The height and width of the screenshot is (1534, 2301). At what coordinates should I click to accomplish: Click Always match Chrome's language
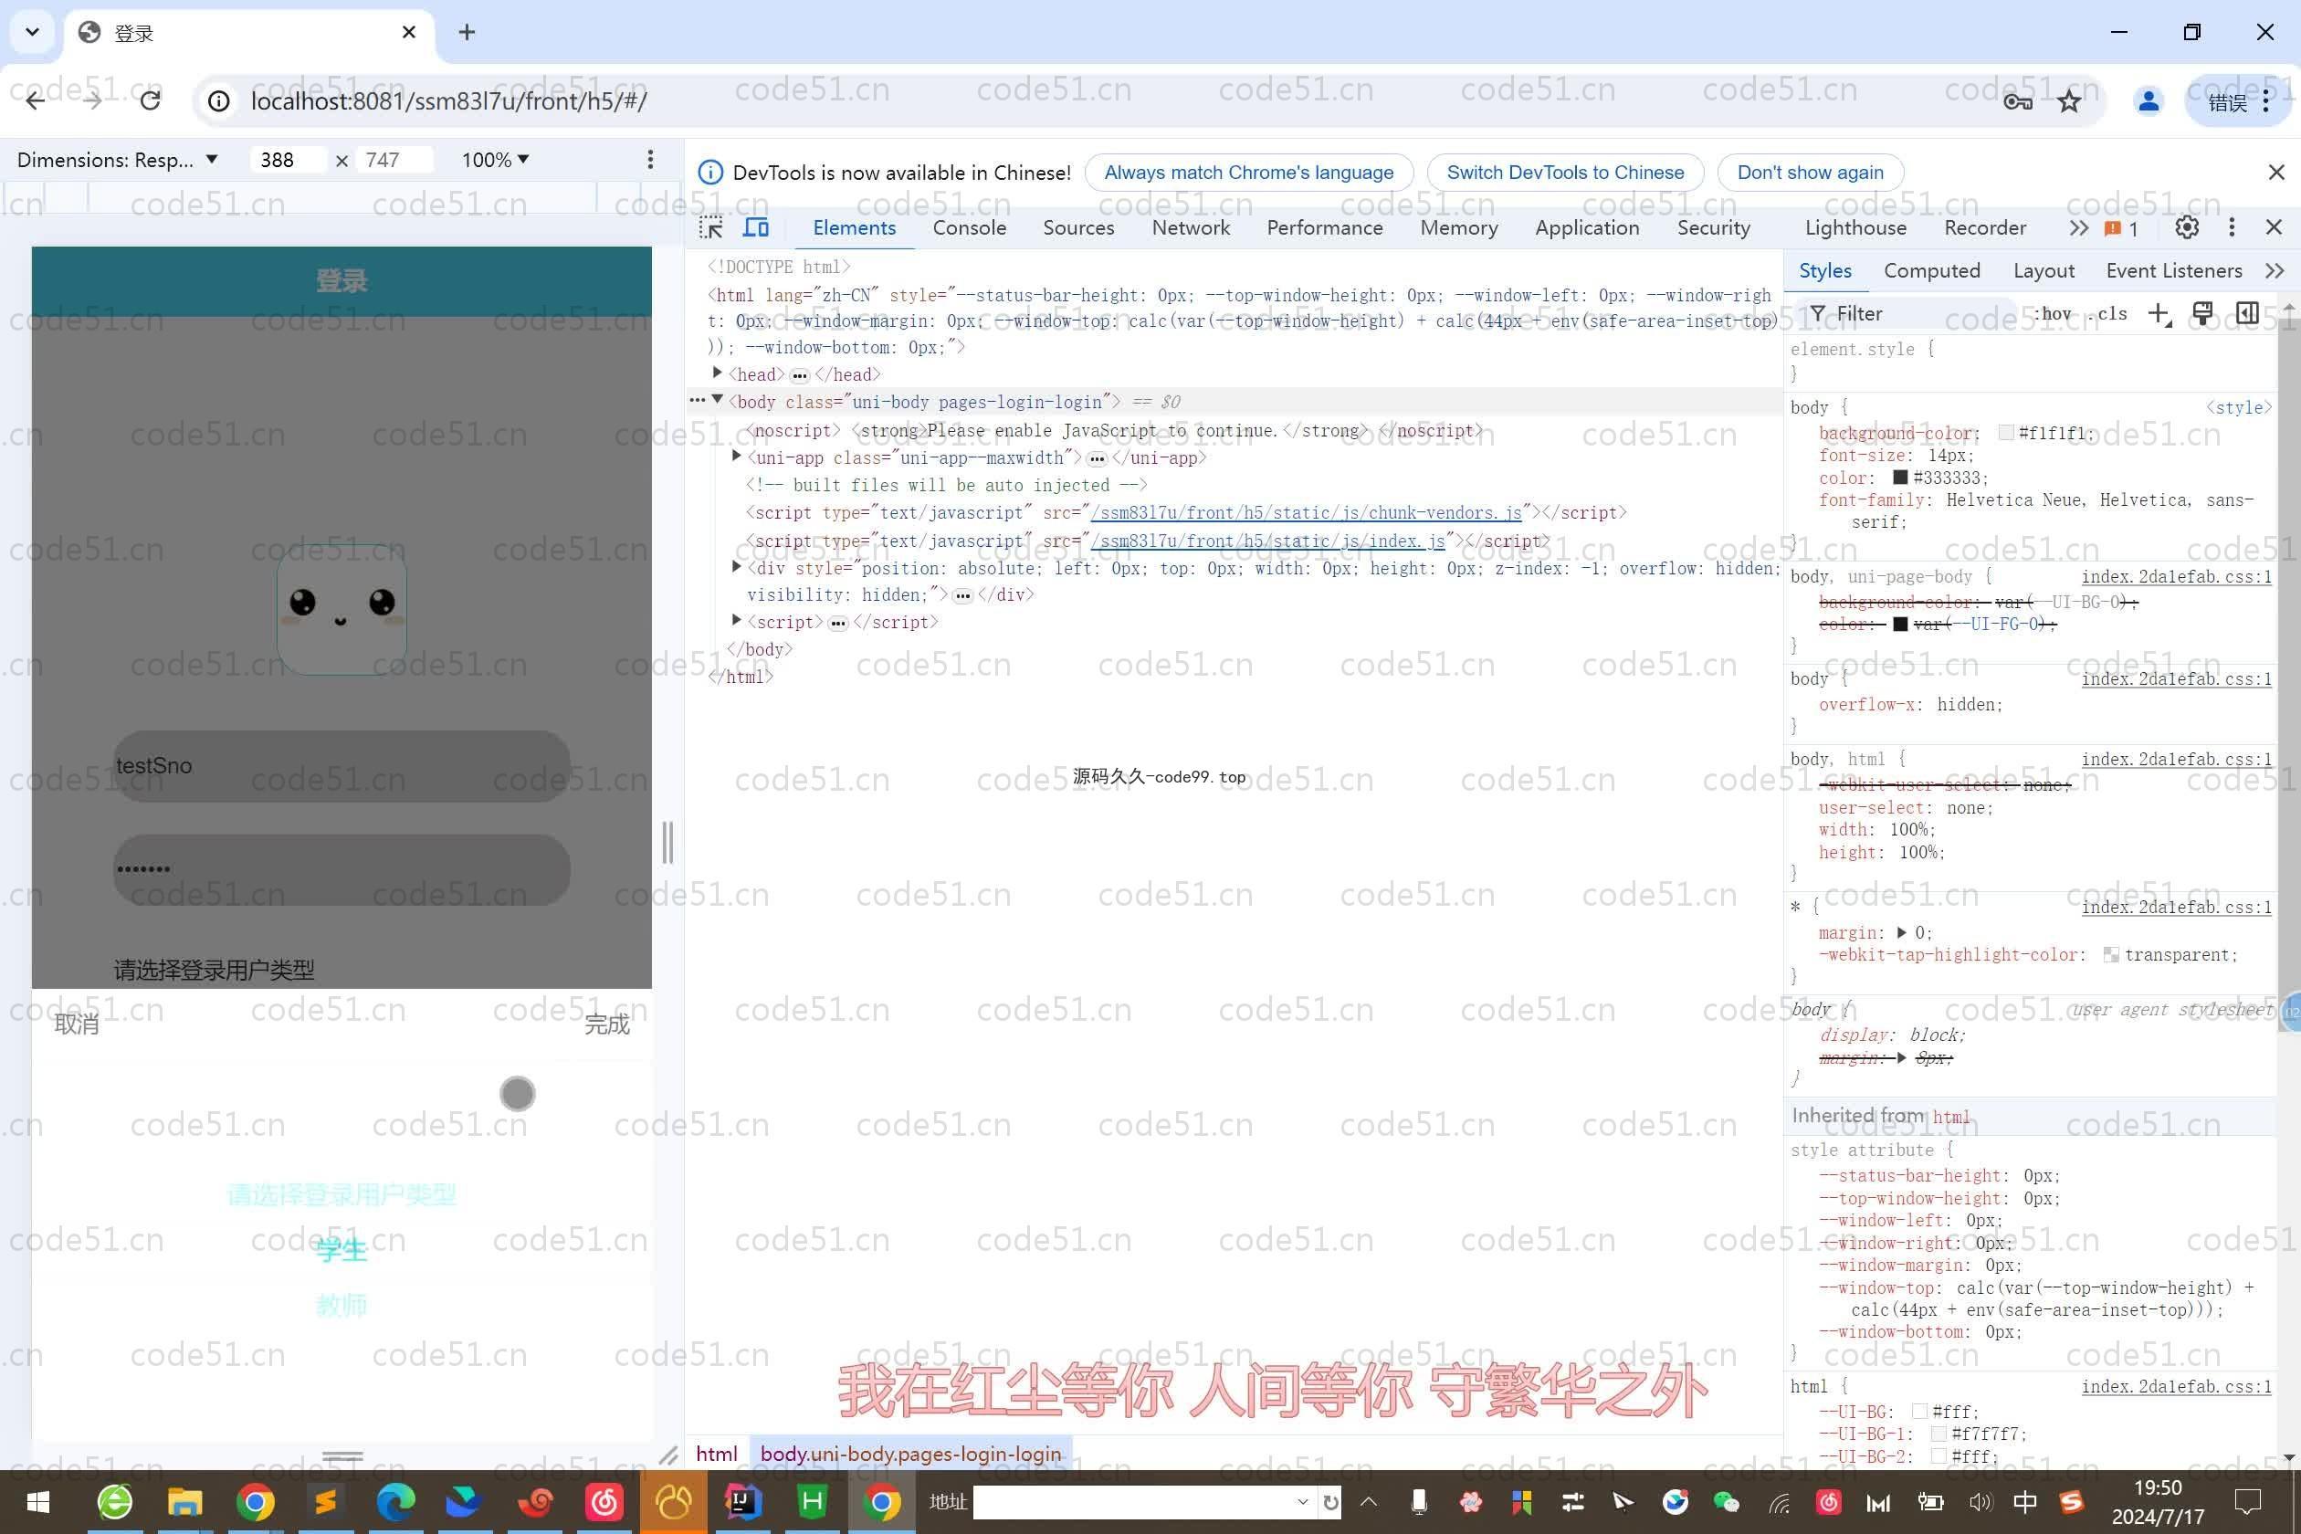tap(1248, 173)
